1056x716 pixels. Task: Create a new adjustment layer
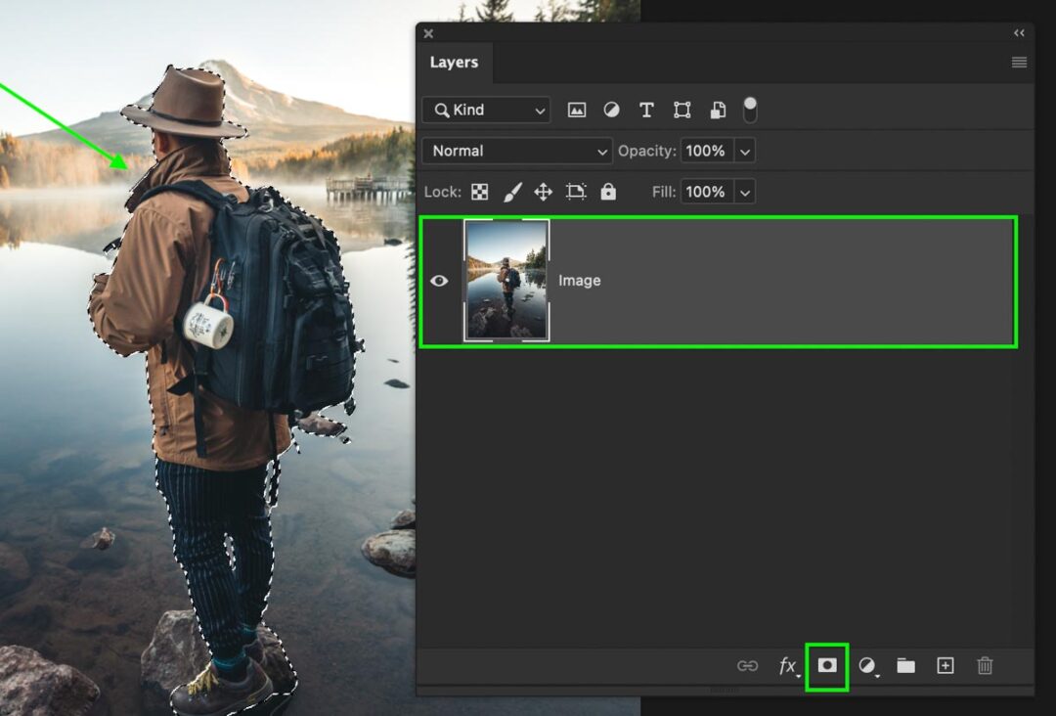866,666
